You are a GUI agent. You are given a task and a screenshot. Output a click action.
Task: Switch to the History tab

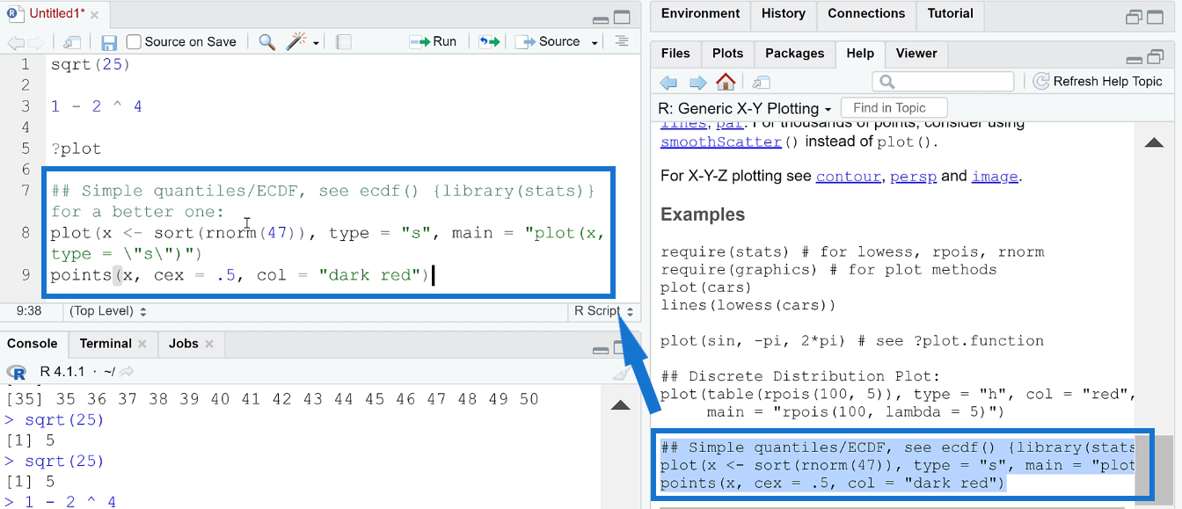(x=783, y=14)
